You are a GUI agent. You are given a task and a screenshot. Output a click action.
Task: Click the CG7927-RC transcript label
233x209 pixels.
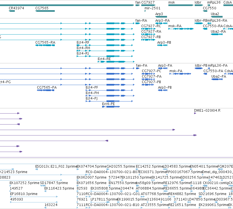(x=151, y=26)
